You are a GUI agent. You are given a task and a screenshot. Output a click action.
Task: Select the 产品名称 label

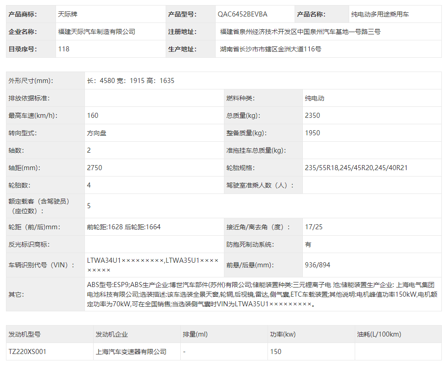click(x=311, y=14)
